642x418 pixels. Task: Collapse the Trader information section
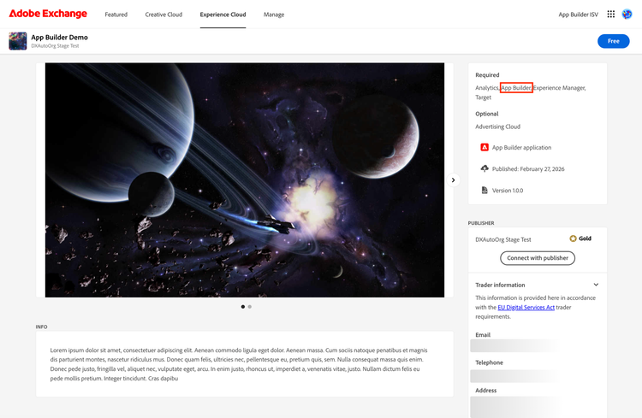pos(596,285)
